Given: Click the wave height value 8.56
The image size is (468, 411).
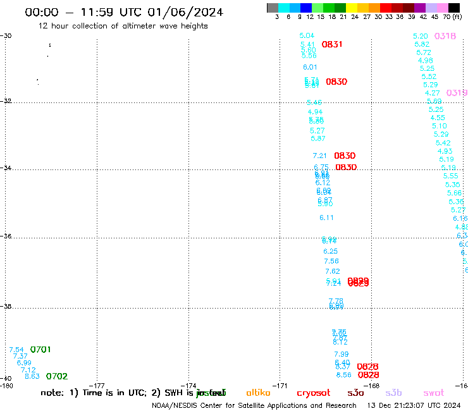Looking at the screenshot, I should (x=344, y=375).
